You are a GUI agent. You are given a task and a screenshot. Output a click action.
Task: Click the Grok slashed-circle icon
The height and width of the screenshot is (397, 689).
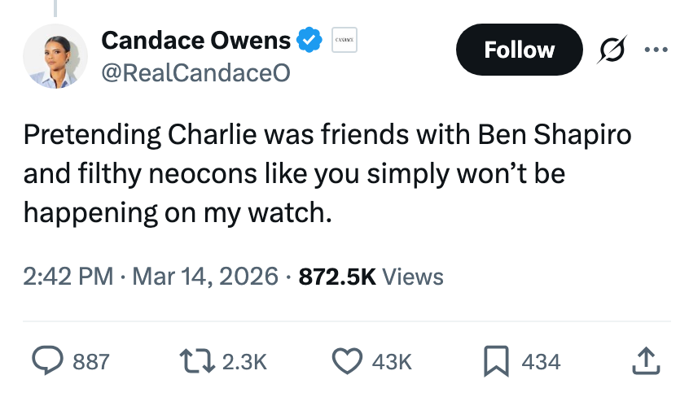pyautogui.click(x=609, y=50)
